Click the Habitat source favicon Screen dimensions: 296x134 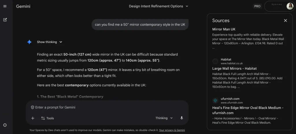[x=215, y=61]
